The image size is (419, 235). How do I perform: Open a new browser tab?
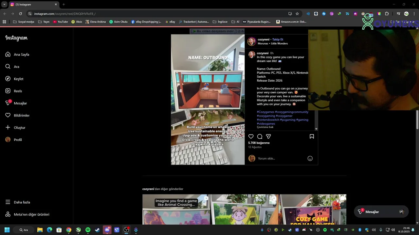[x=64, y=5]
